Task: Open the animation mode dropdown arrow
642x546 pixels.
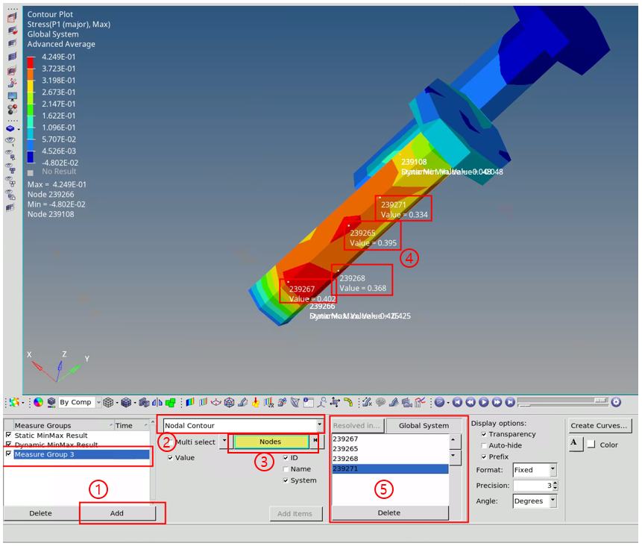Action: point(448,403)
